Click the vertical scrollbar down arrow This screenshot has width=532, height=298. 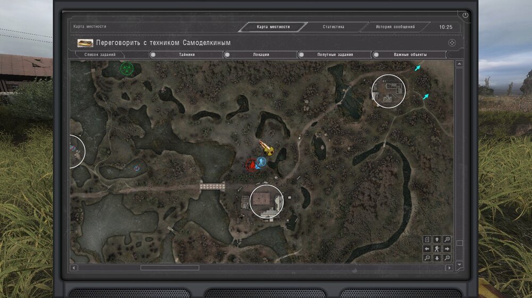click(x=460, y=265)
